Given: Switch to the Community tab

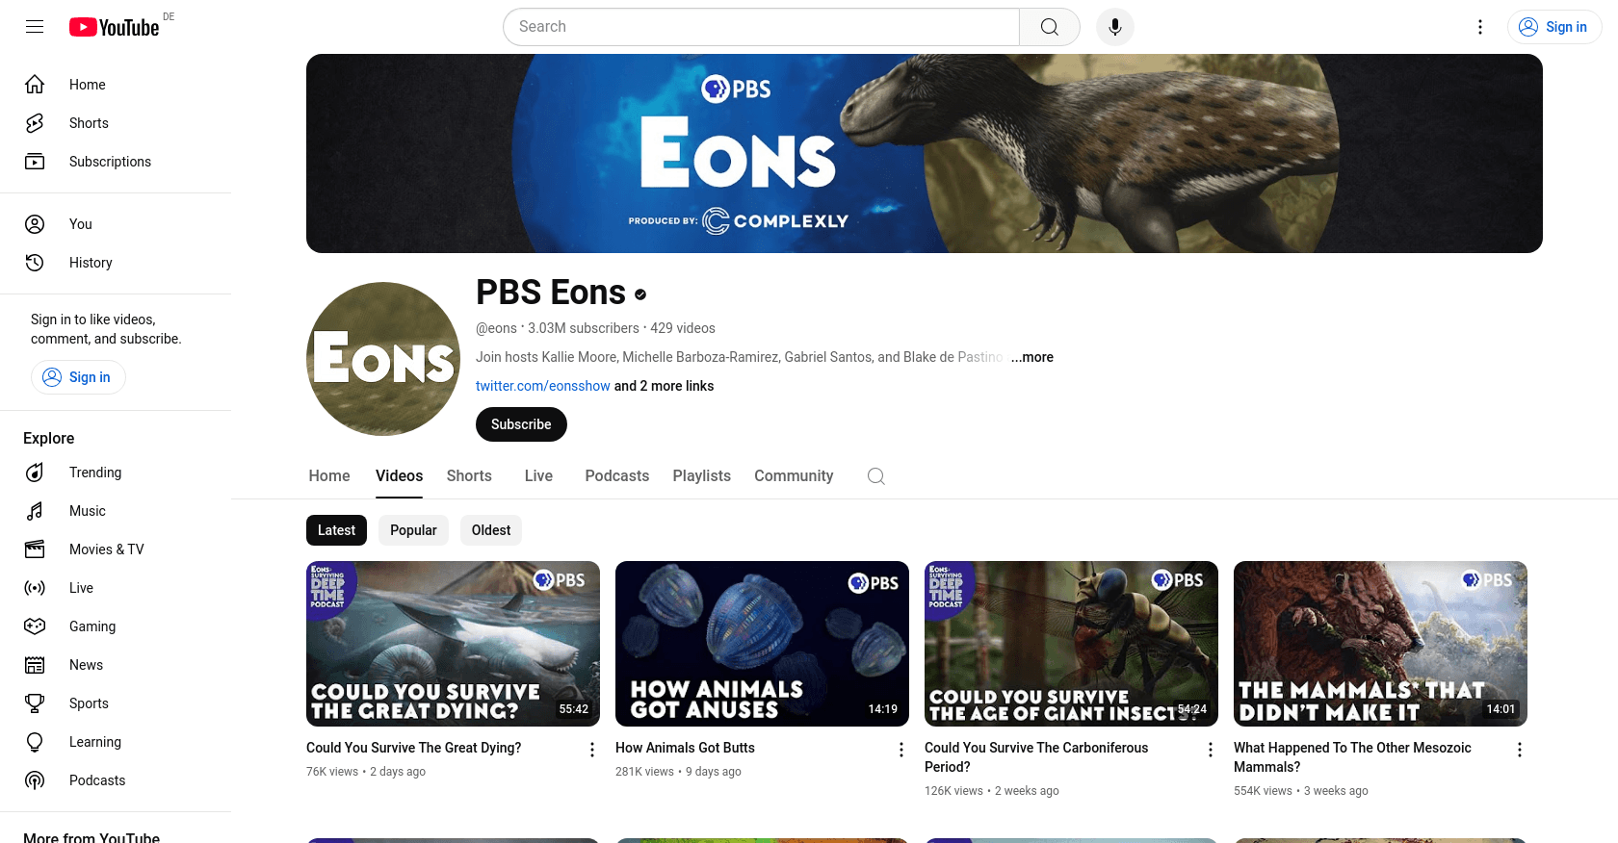Looking at the screenshot, I should [x=794, y=476].
